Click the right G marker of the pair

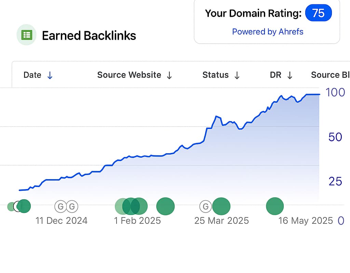pos(72,206)
